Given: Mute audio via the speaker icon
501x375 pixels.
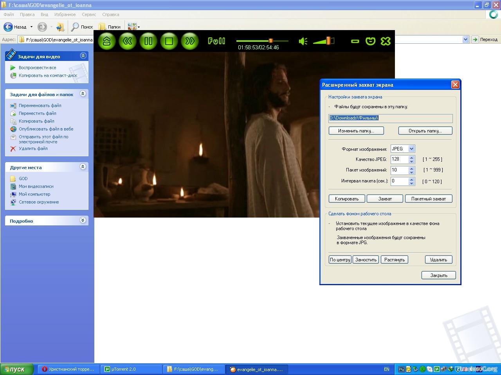Looking at the screenshot, I should click(x=303, y=41).
